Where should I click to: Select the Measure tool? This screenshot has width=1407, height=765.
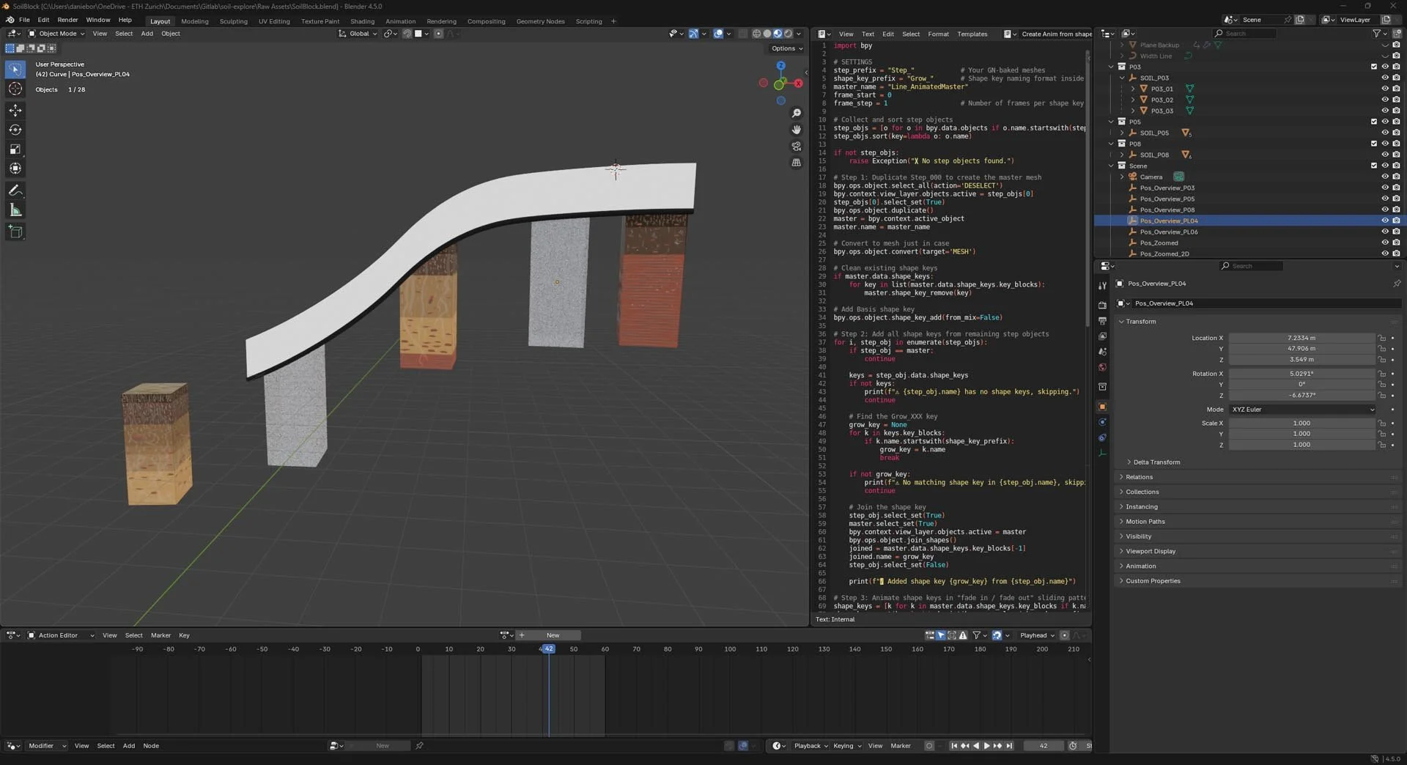click(15, 211)
